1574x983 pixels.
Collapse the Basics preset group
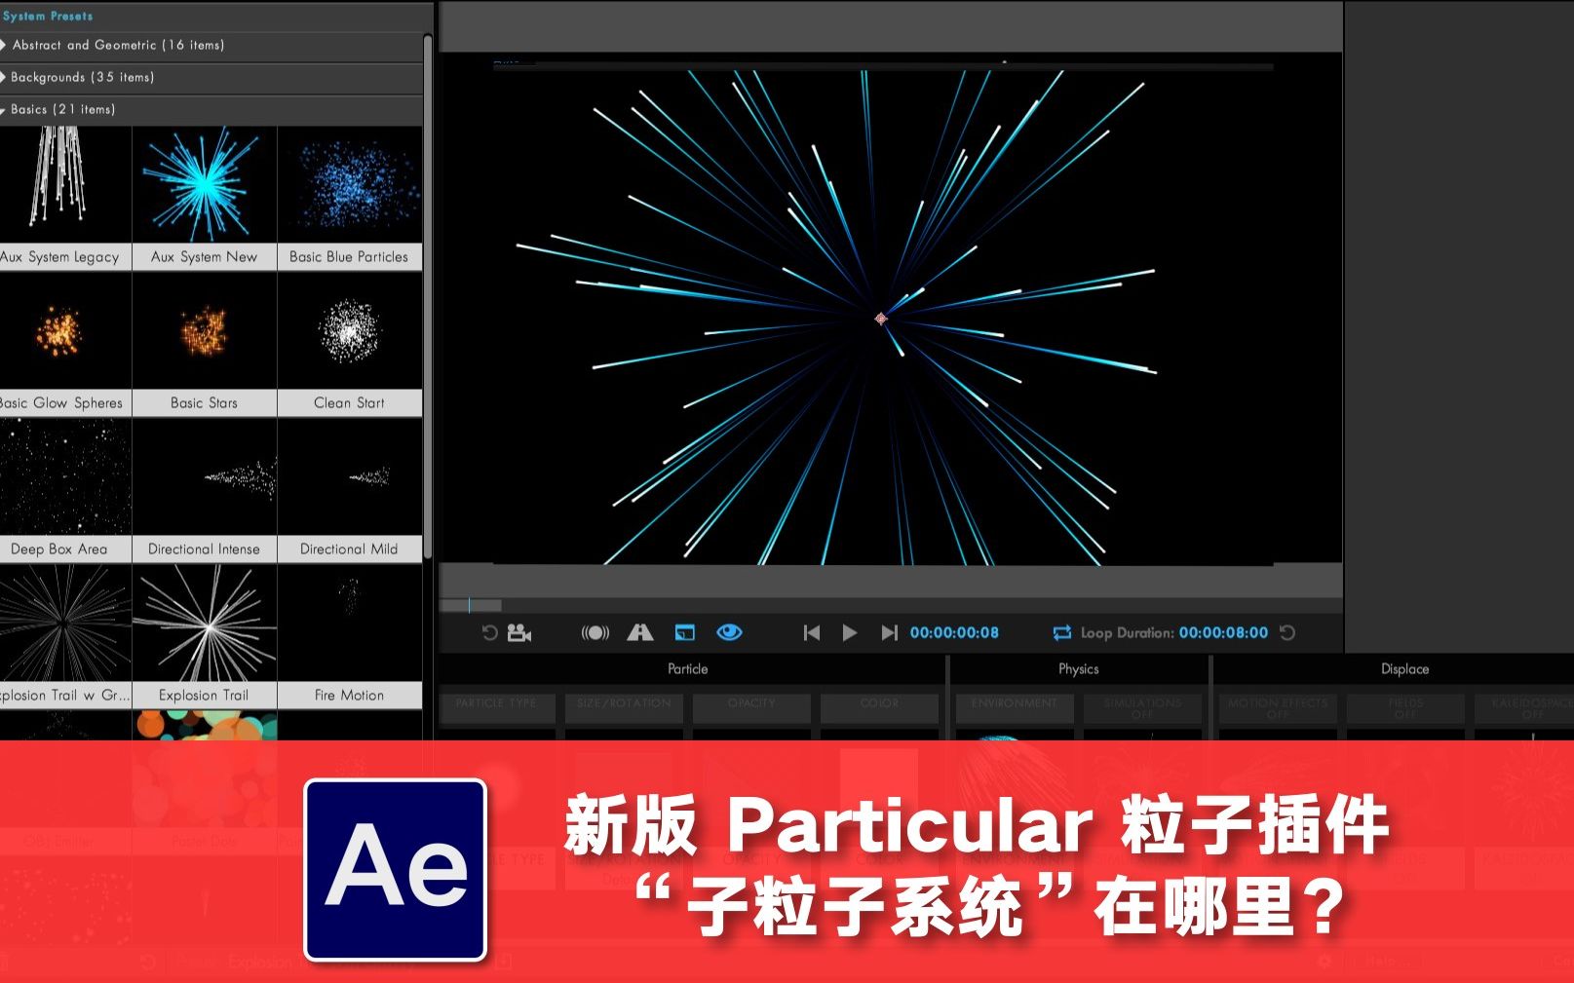coord(60,110)
